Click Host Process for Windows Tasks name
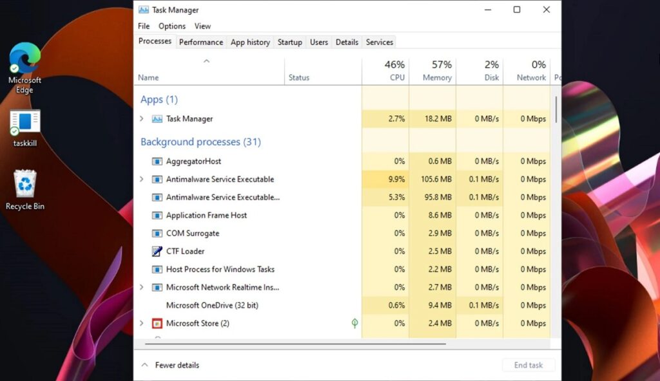 tap(220, 269)
